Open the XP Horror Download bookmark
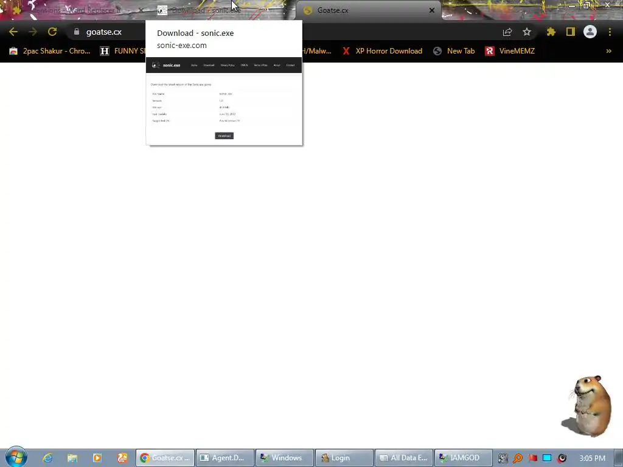623x467 pixels. (383, 51)
